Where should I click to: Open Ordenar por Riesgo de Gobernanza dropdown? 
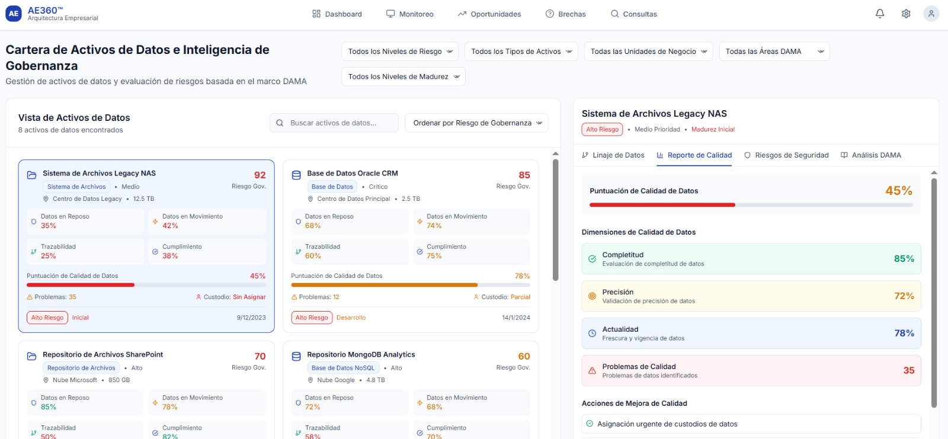coord(476,123)
